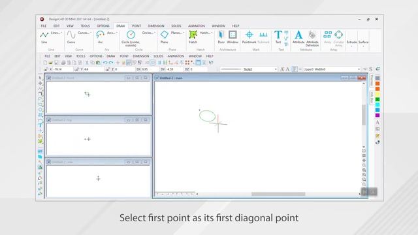418x235 pixels.
Task: Open the SOLIDS ribbon tab
Action: click(176, 26)
